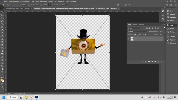178x100 pixels.
Task: Switch to the Контуры tab
Action: pos(142,24)
